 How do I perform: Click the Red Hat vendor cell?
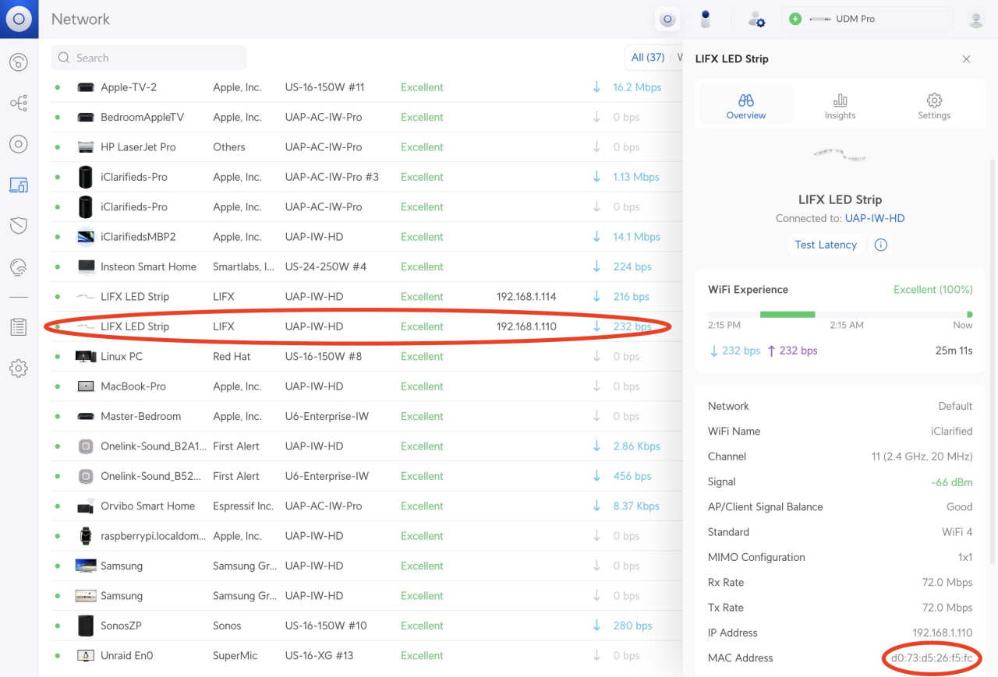point(232,356)
